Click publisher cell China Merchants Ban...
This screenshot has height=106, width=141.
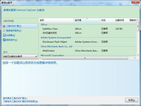point(87,51)
